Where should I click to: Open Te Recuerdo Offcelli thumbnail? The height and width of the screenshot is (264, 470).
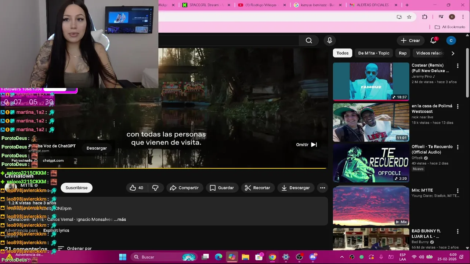coord(371,163)
